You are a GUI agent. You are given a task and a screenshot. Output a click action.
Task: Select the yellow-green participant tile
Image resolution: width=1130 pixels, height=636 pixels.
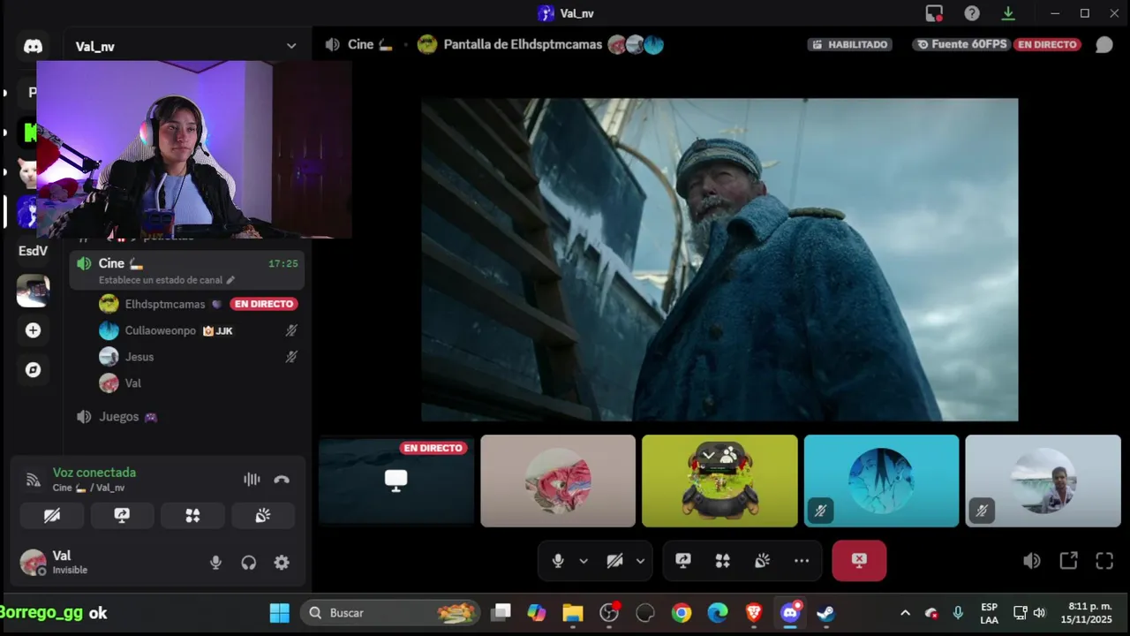point(719,481)
